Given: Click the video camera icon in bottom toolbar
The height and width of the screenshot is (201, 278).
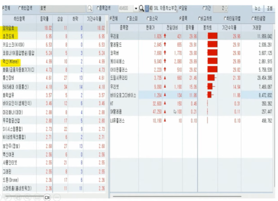Looking at the screenshot, I should point(47,198).
